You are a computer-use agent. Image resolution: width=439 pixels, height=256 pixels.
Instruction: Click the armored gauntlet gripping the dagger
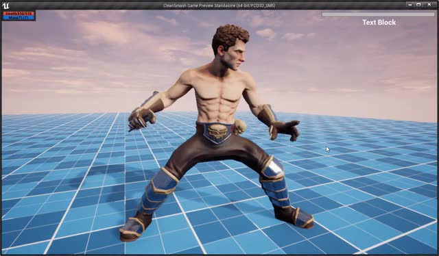141,118
